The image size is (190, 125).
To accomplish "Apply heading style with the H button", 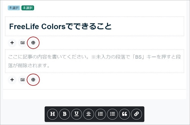I will 53,114.
